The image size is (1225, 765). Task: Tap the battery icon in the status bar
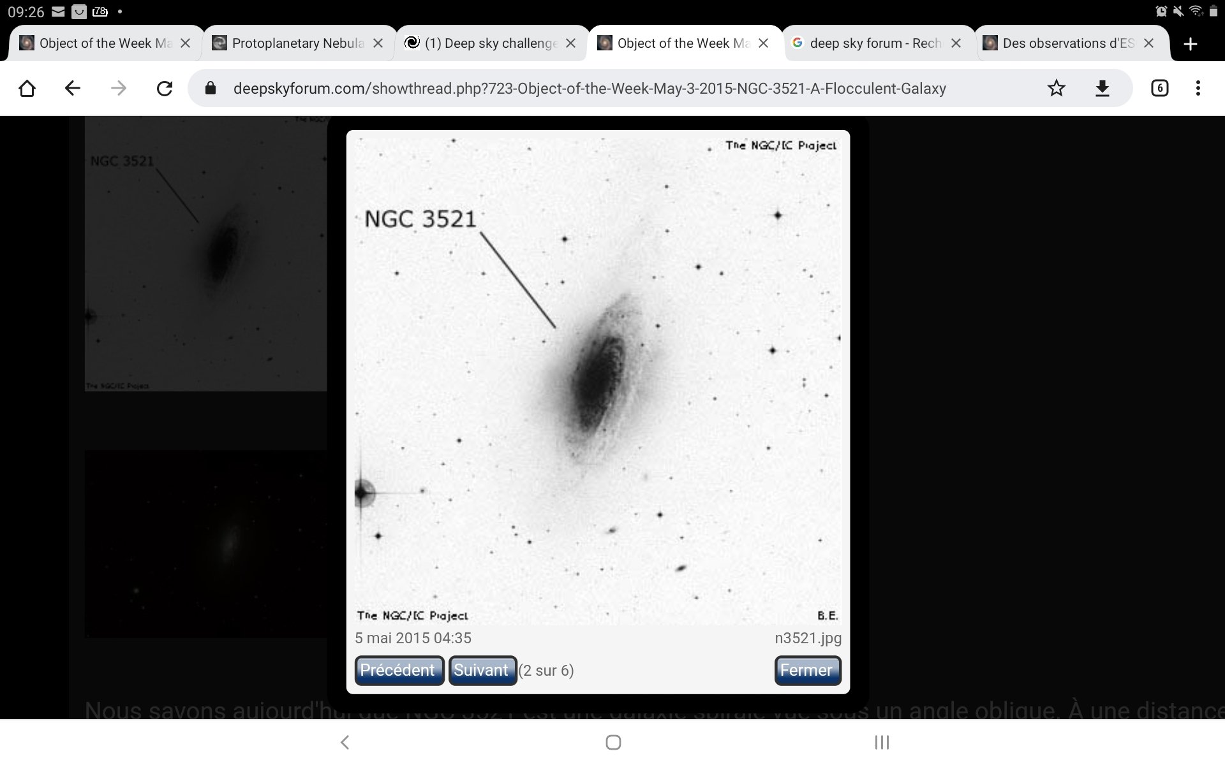tap(1213, 11)
